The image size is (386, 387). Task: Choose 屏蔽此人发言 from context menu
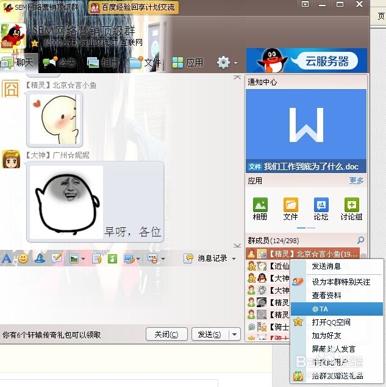pyautogui.click(x=337, y=349)
